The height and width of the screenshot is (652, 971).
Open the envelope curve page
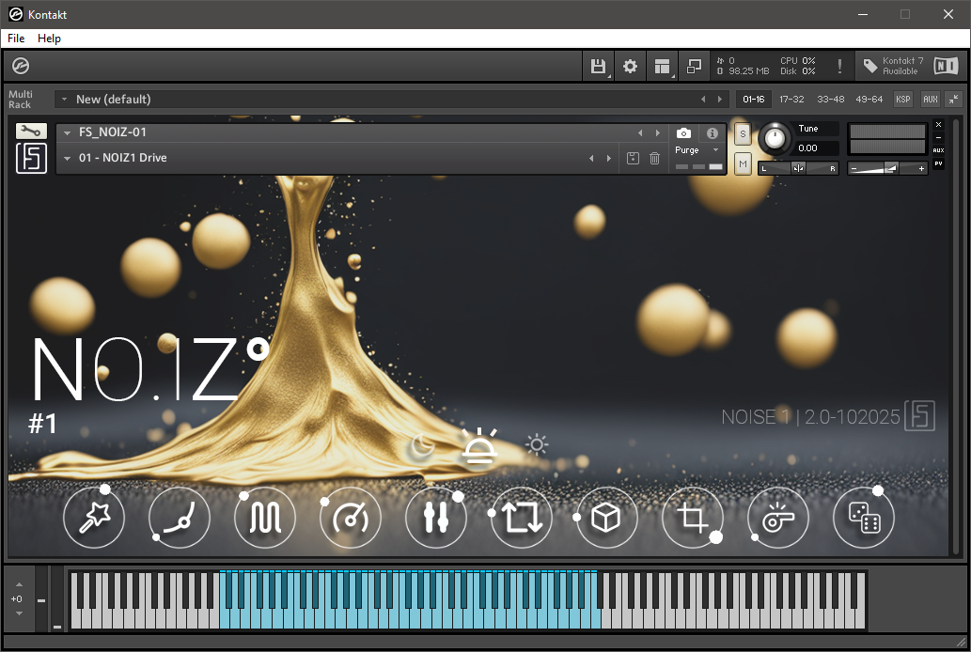pos(180,518)
